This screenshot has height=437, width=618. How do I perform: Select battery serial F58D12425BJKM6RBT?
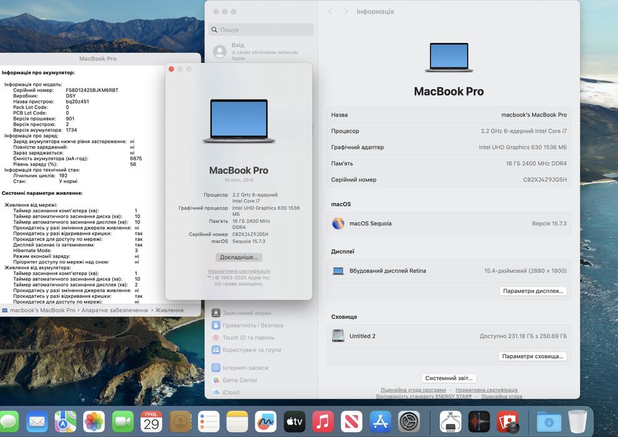pyautogui.click(x=92, y=90)
